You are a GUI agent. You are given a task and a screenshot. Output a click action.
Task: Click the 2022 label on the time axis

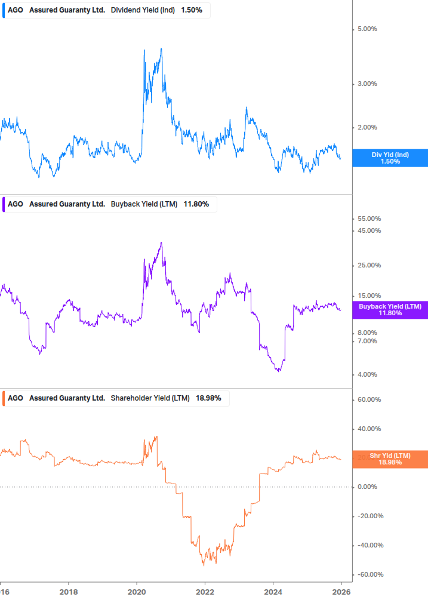tap(205, 592)
